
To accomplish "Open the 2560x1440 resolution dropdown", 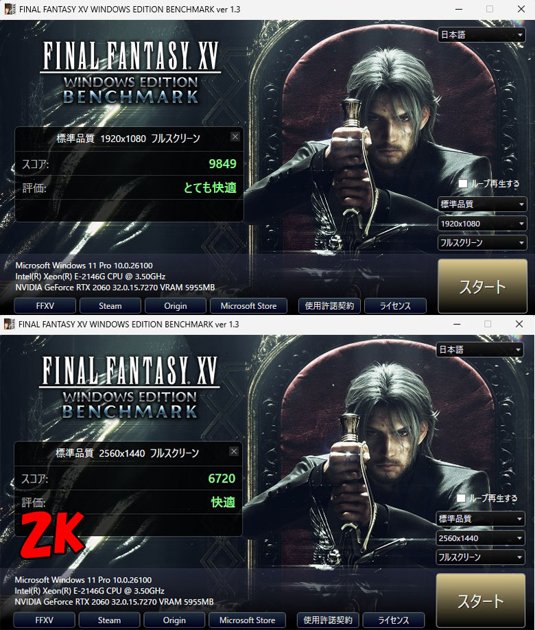I will click(x=480, y=539).
